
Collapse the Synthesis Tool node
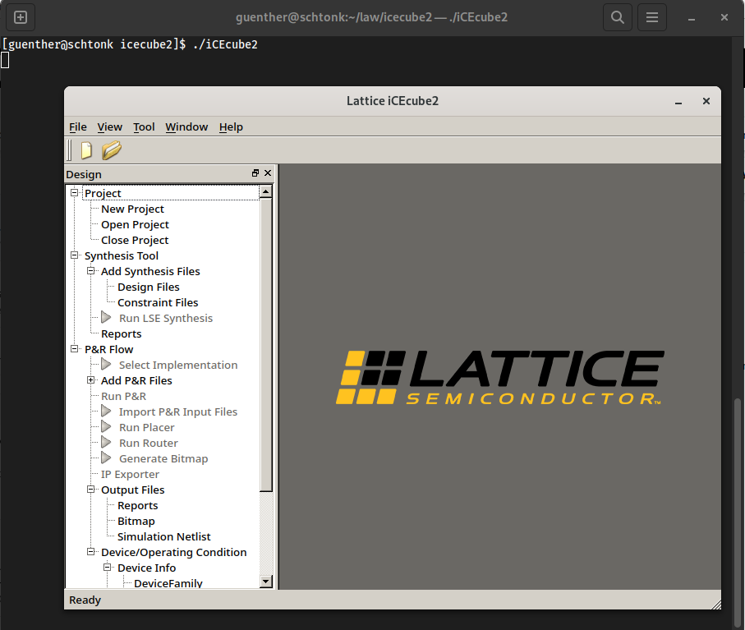click(x=75, y=255)
